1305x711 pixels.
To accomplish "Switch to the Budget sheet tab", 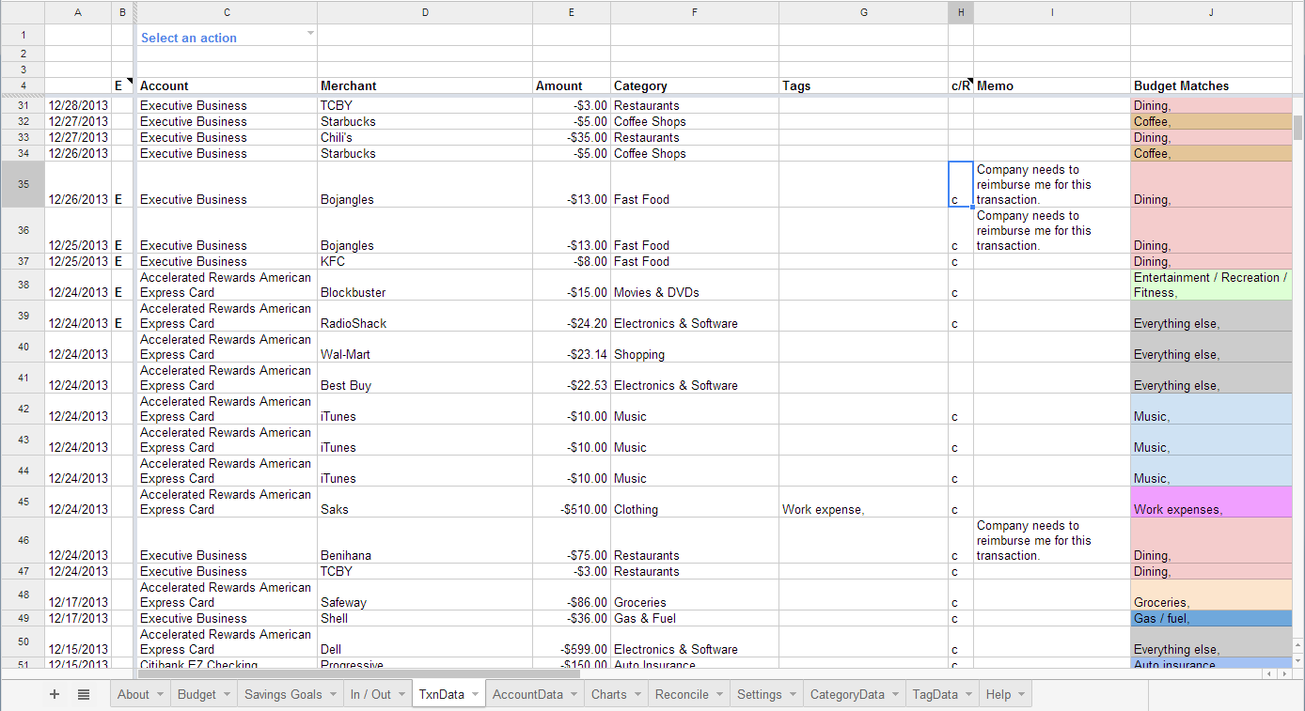I will pyautogui.click(x=197, y=695).
